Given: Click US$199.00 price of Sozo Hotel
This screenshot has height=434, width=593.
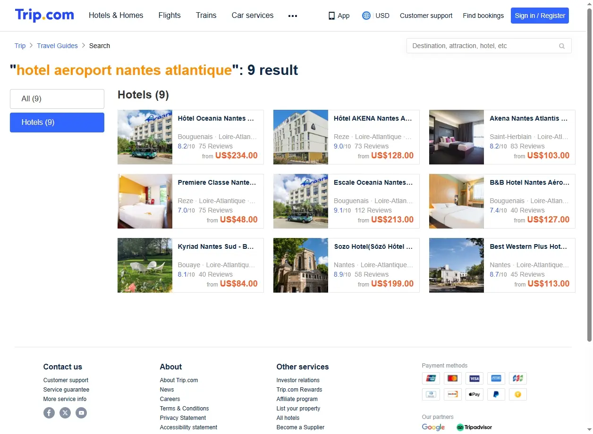Looking at the screenshot, I should 392,284.
